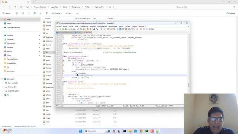238x134 pixels.
Task: Click Explorer file list scrollbar thumb
Action: [237, 64]
